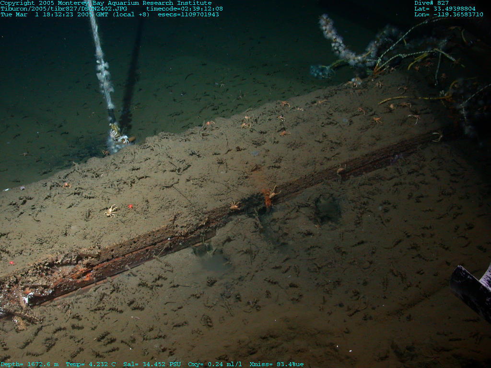Click the red laser dot beside white crab
Screen dimensions: 491x368
[130, 207]
